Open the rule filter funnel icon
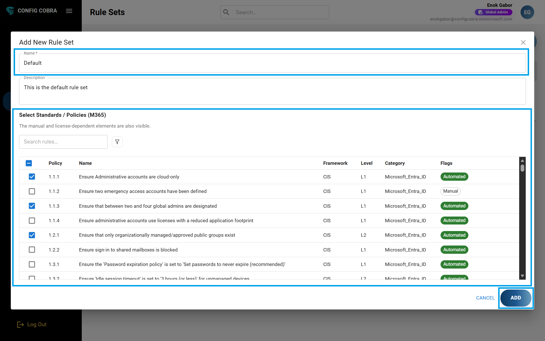 pos(117,142)
